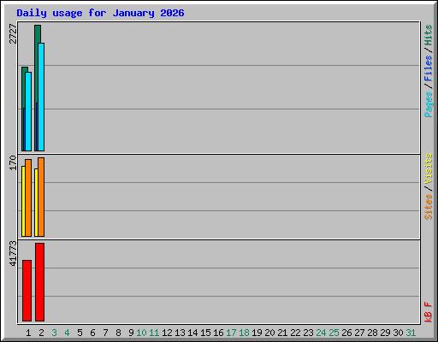Click the yellow "Visits" legend label
438x342 pixels.
pyautogui.click(x=428, y=168)
